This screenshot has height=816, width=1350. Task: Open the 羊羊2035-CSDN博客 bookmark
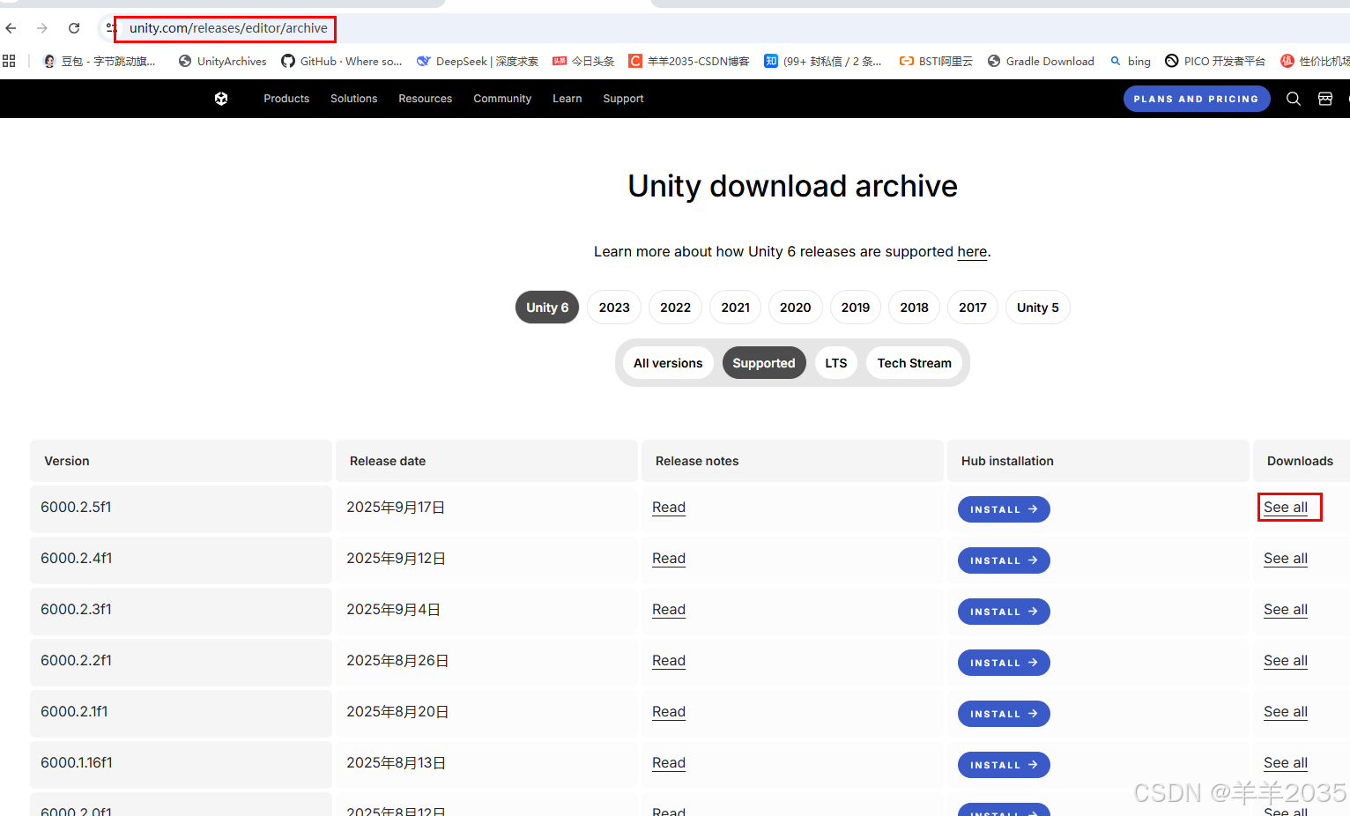(689, 61)
